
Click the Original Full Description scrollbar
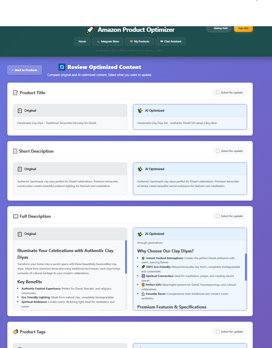click(126, 257)
